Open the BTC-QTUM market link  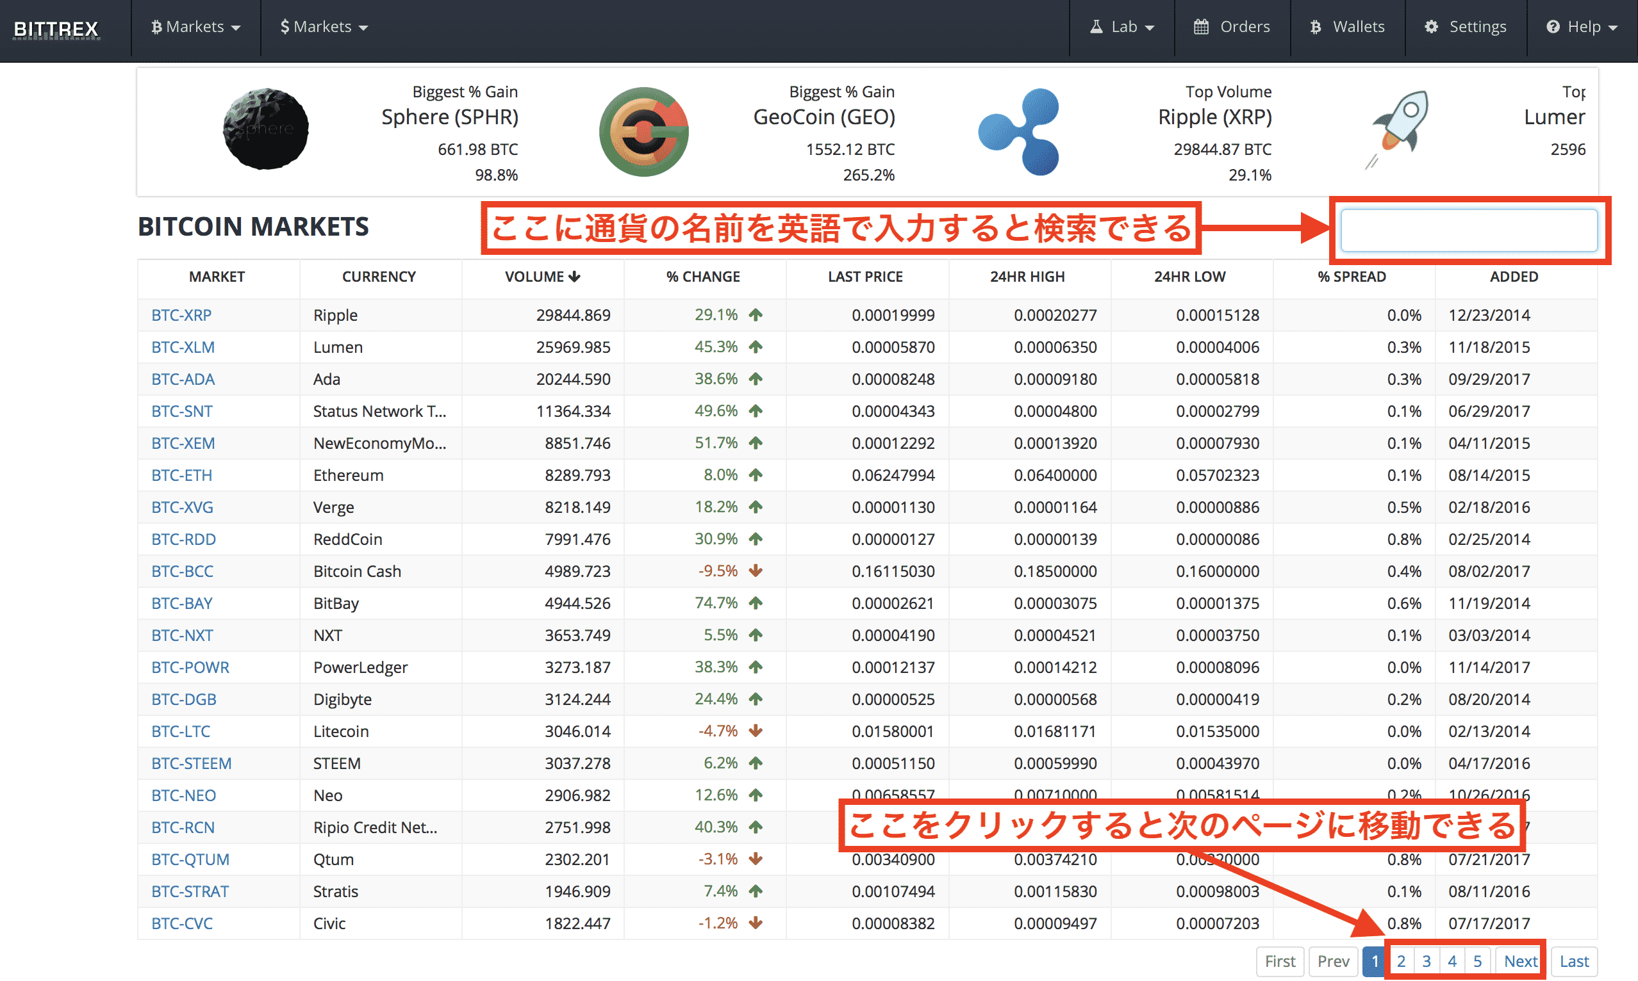(x=190, y=860)
